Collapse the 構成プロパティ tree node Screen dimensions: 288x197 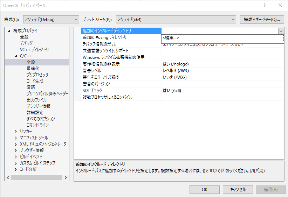pos(9,31)
